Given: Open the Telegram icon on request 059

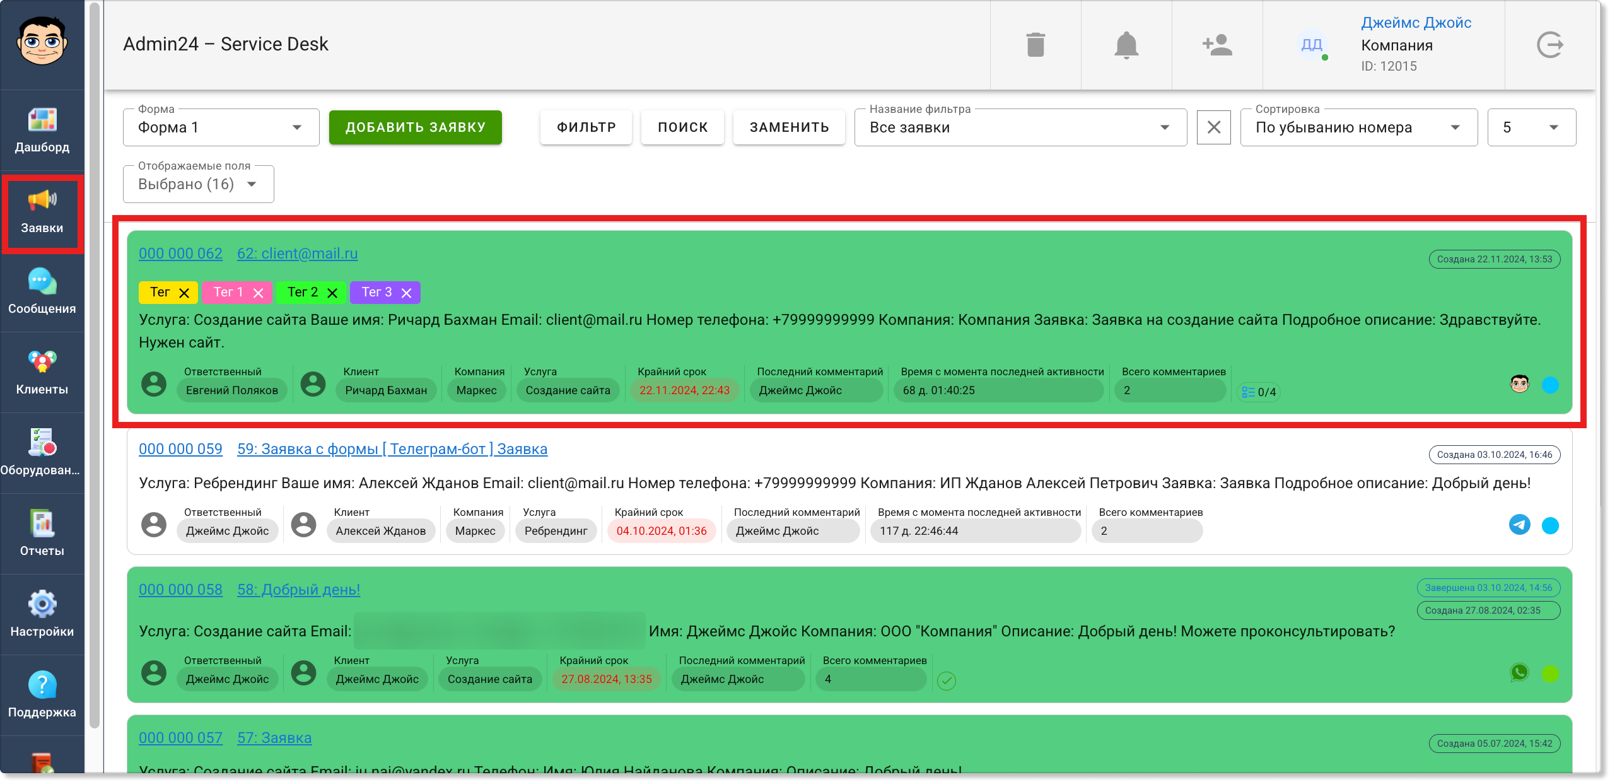Looking at the screenshot, I should pos(1519,525).
